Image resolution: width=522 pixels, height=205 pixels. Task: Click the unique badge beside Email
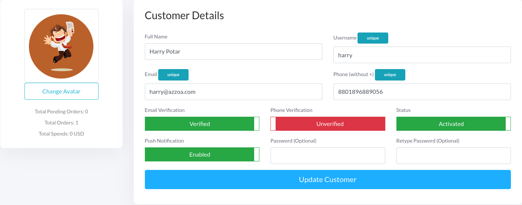173,75
